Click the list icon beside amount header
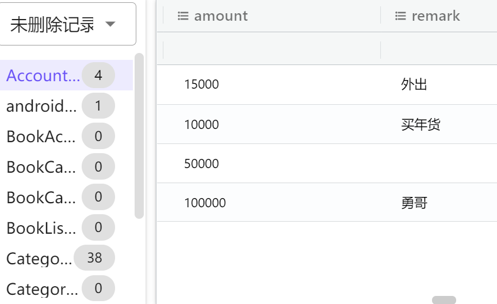Screen dimensions: 497x304 [x=183, y=16]
